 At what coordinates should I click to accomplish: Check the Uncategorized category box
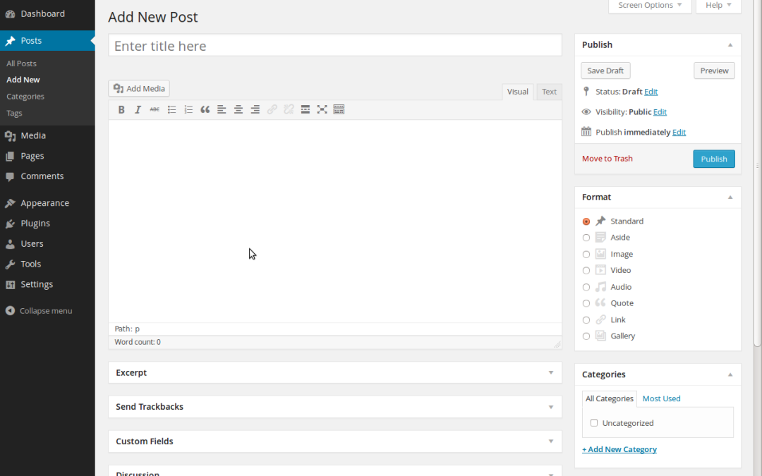pyautogui.click(x=594, y=423)
